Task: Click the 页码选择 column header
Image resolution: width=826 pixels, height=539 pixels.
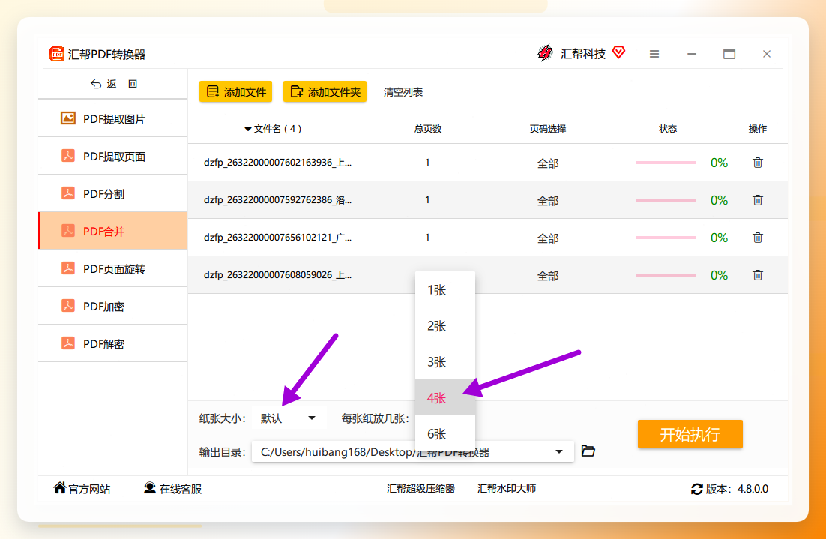Action: (x=548, y=129)
